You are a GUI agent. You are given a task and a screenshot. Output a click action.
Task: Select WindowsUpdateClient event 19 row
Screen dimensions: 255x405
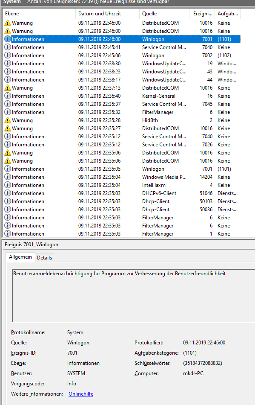[x=122, y=64]
